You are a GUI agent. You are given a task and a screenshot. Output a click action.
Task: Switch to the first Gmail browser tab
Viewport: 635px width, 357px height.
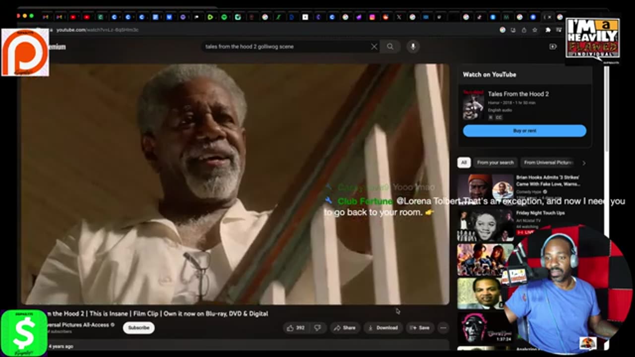[46, 17]
